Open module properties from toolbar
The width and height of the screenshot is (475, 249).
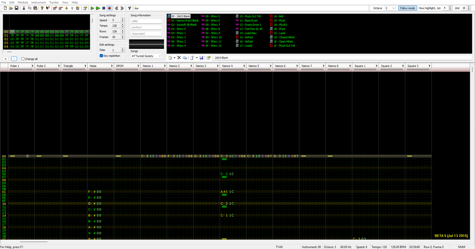point(85,8)
